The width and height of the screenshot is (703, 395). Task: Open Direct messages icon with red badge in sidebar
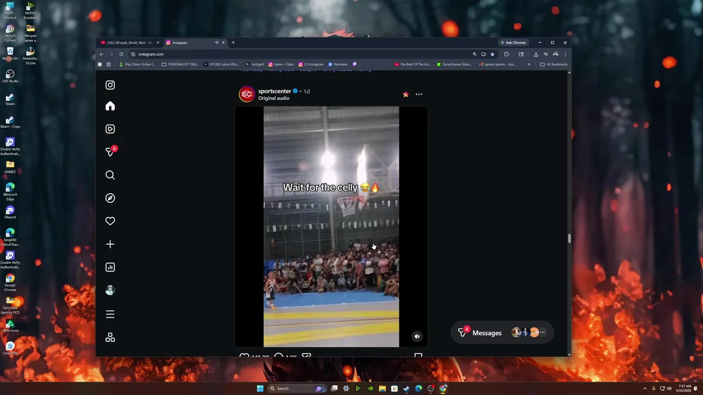[x=110, y=152]
